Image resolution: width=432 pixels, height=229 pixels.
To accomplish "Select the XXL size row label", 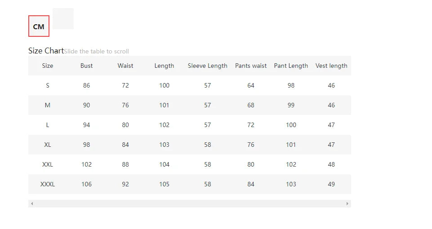I will [x=48, y=164].
